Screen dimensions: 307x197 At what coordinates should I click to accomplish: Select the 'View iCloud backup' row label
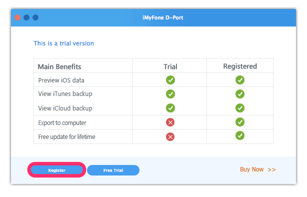point(65,108)
